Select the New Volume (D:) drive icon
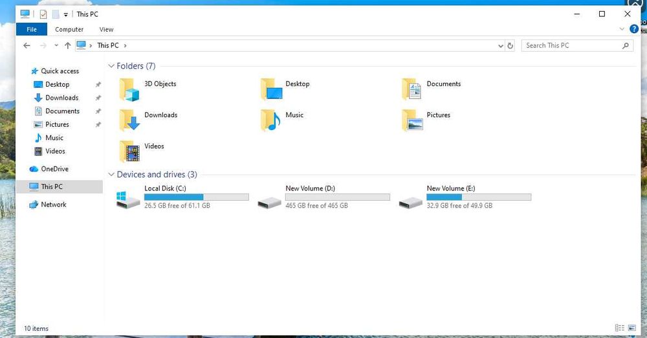 269,203
